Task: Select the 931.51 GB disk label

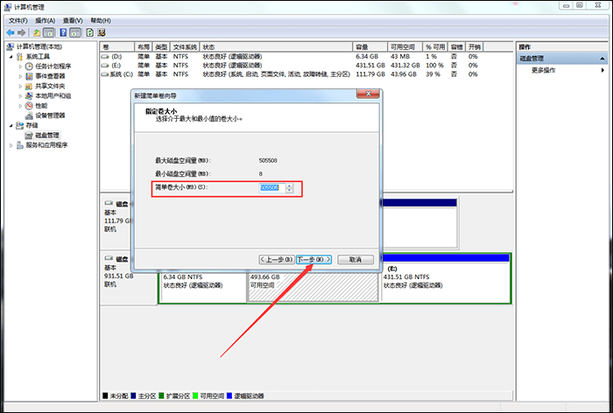Action: point(118,276)
